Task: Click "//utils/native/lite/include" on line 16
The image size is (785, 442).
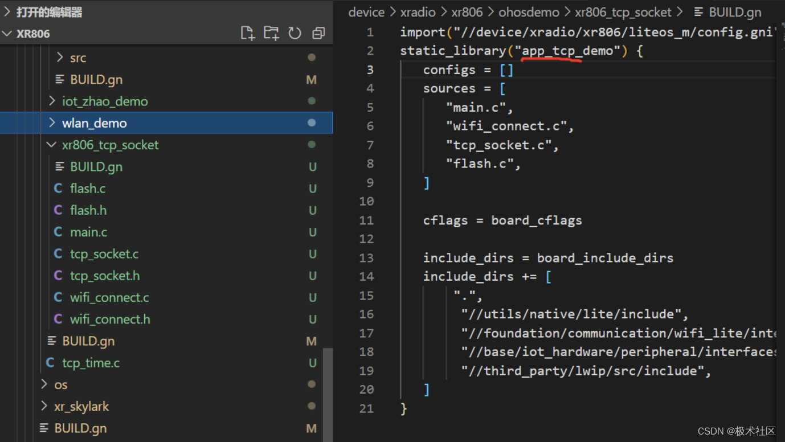Action: 571,314
